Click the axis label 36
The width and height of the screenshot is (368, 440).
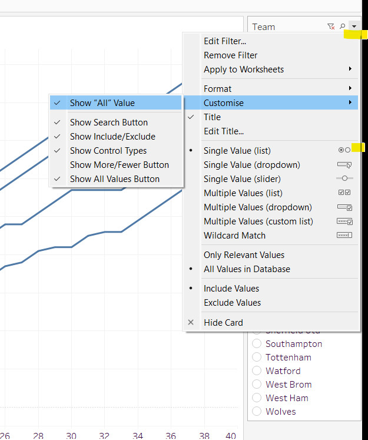(171, 435)
